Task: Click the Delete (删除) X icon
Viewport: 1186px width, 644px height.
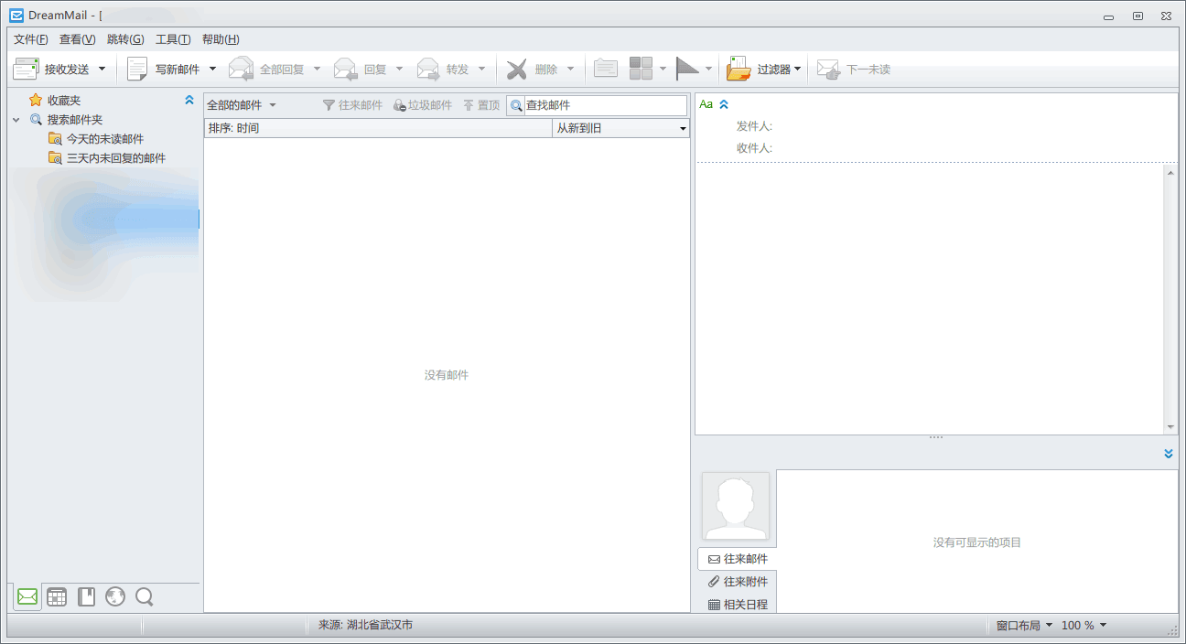Action: click(517, 69)
